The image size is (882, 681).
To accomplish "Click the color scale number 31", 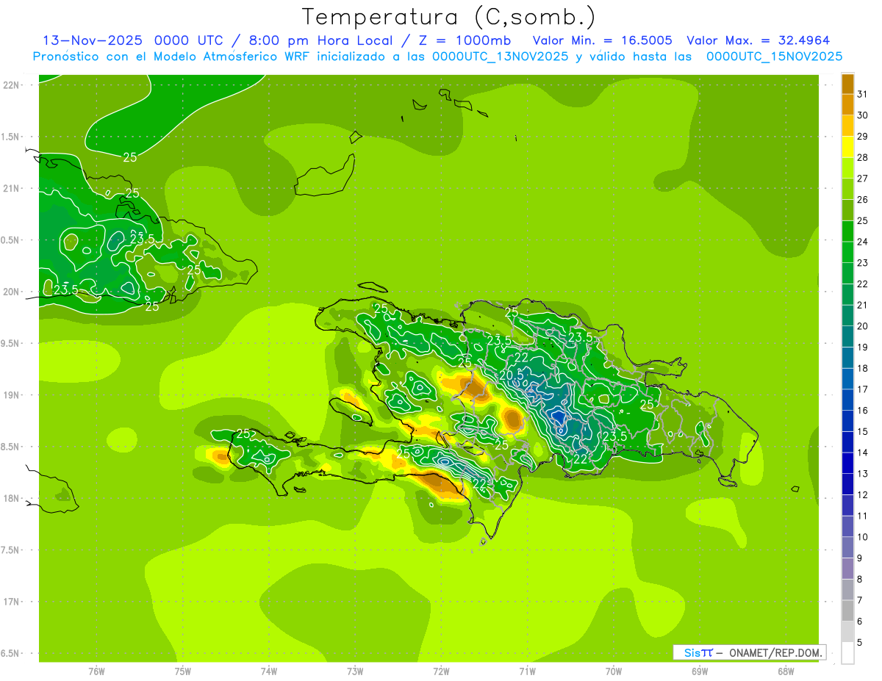I will (x=863, y=94).
